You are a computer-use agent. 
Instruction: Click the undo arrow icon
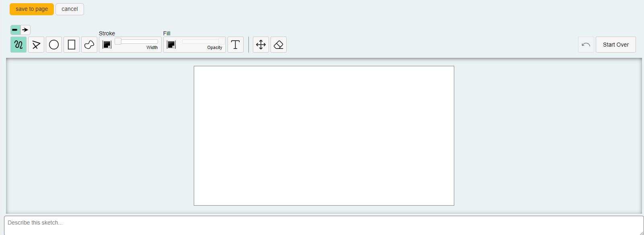pyautogui.click(x=586, y=45)
